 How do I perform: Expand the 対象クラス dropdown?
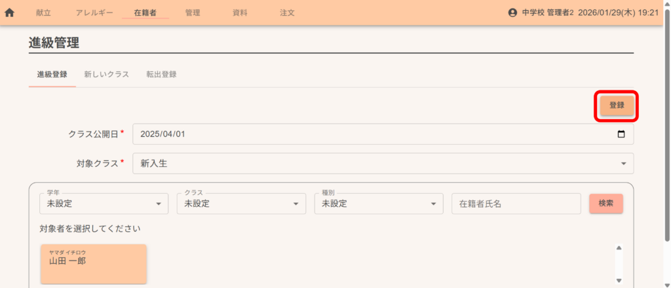click(x=383, y=164)
